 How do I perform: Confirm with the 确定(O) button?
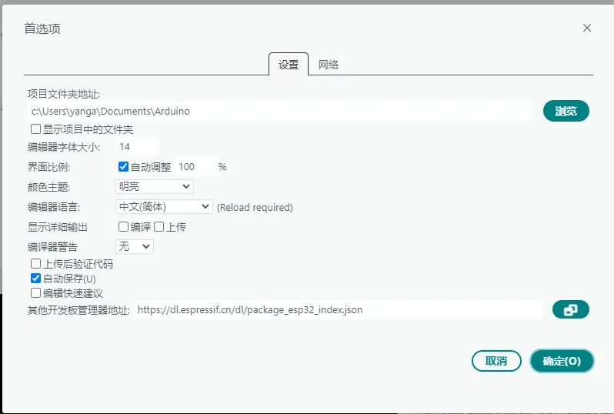coord(562,361)
